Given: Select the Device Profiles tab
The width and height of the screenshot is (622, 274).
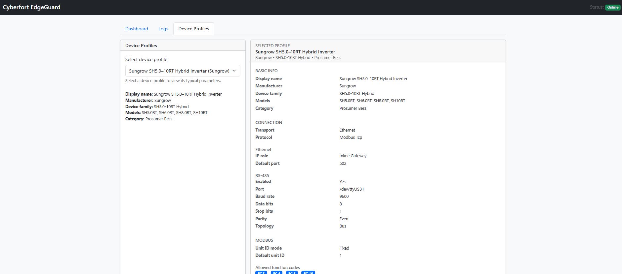Looking at the screenshot, I should coord(193,29).
